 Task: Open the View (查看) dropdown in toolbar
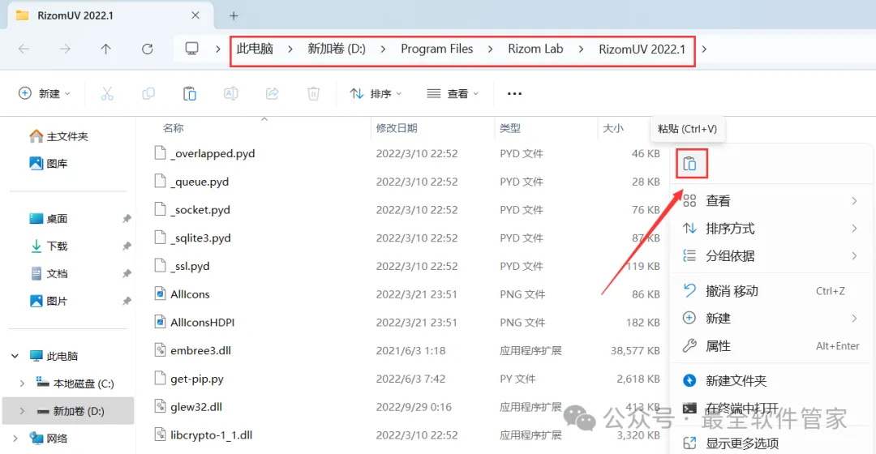pyautogui.click(x=453, y=94)
